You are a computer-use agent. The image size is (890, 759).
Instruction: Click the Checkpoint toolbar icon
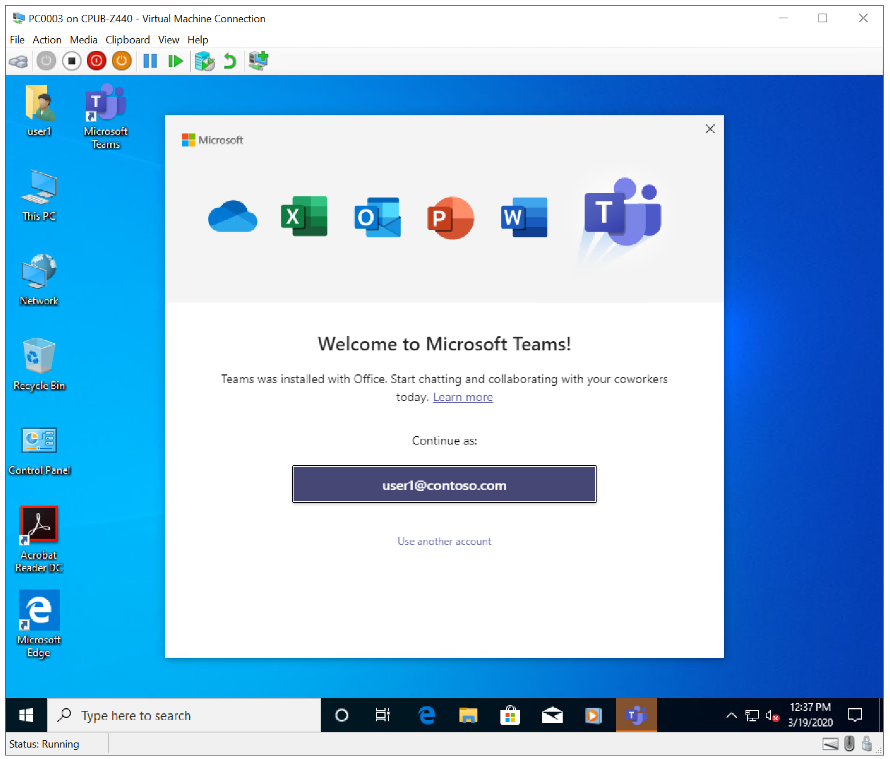[x=204, y=61]
